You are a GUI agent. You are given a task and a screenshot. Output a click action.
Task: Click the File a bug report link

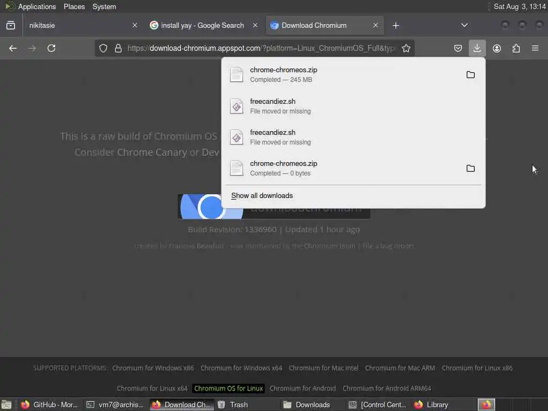[x=389, y=246]
